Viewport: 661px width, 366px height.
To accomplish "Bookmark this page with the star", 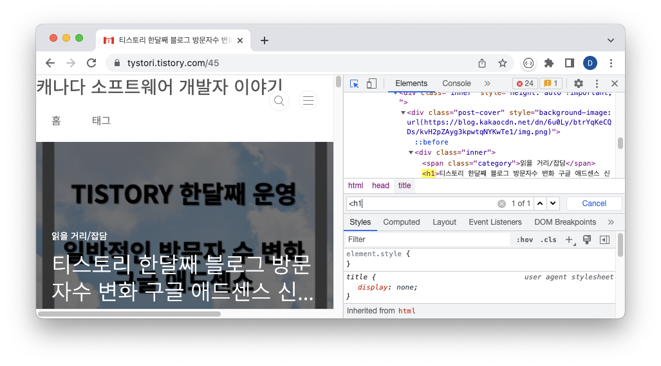I will [503, 63].
